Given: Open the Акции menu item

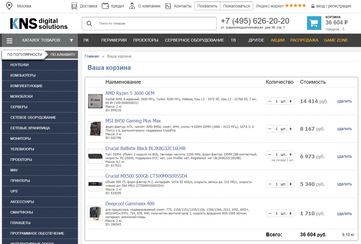Looking at the screenshot, I should [278, 40].
